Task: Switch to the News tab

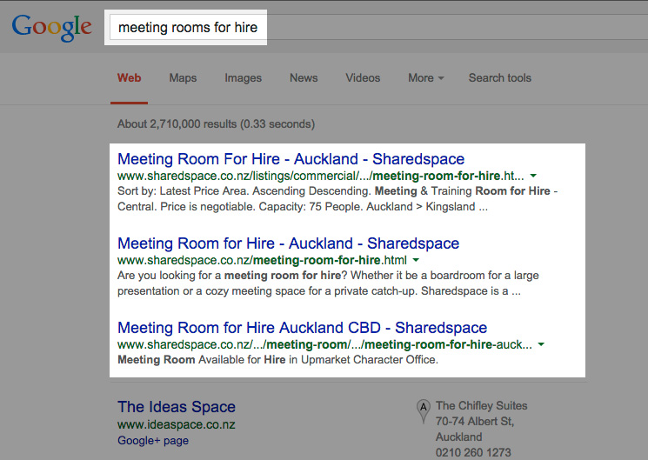Action: click(x=304, y=77)
